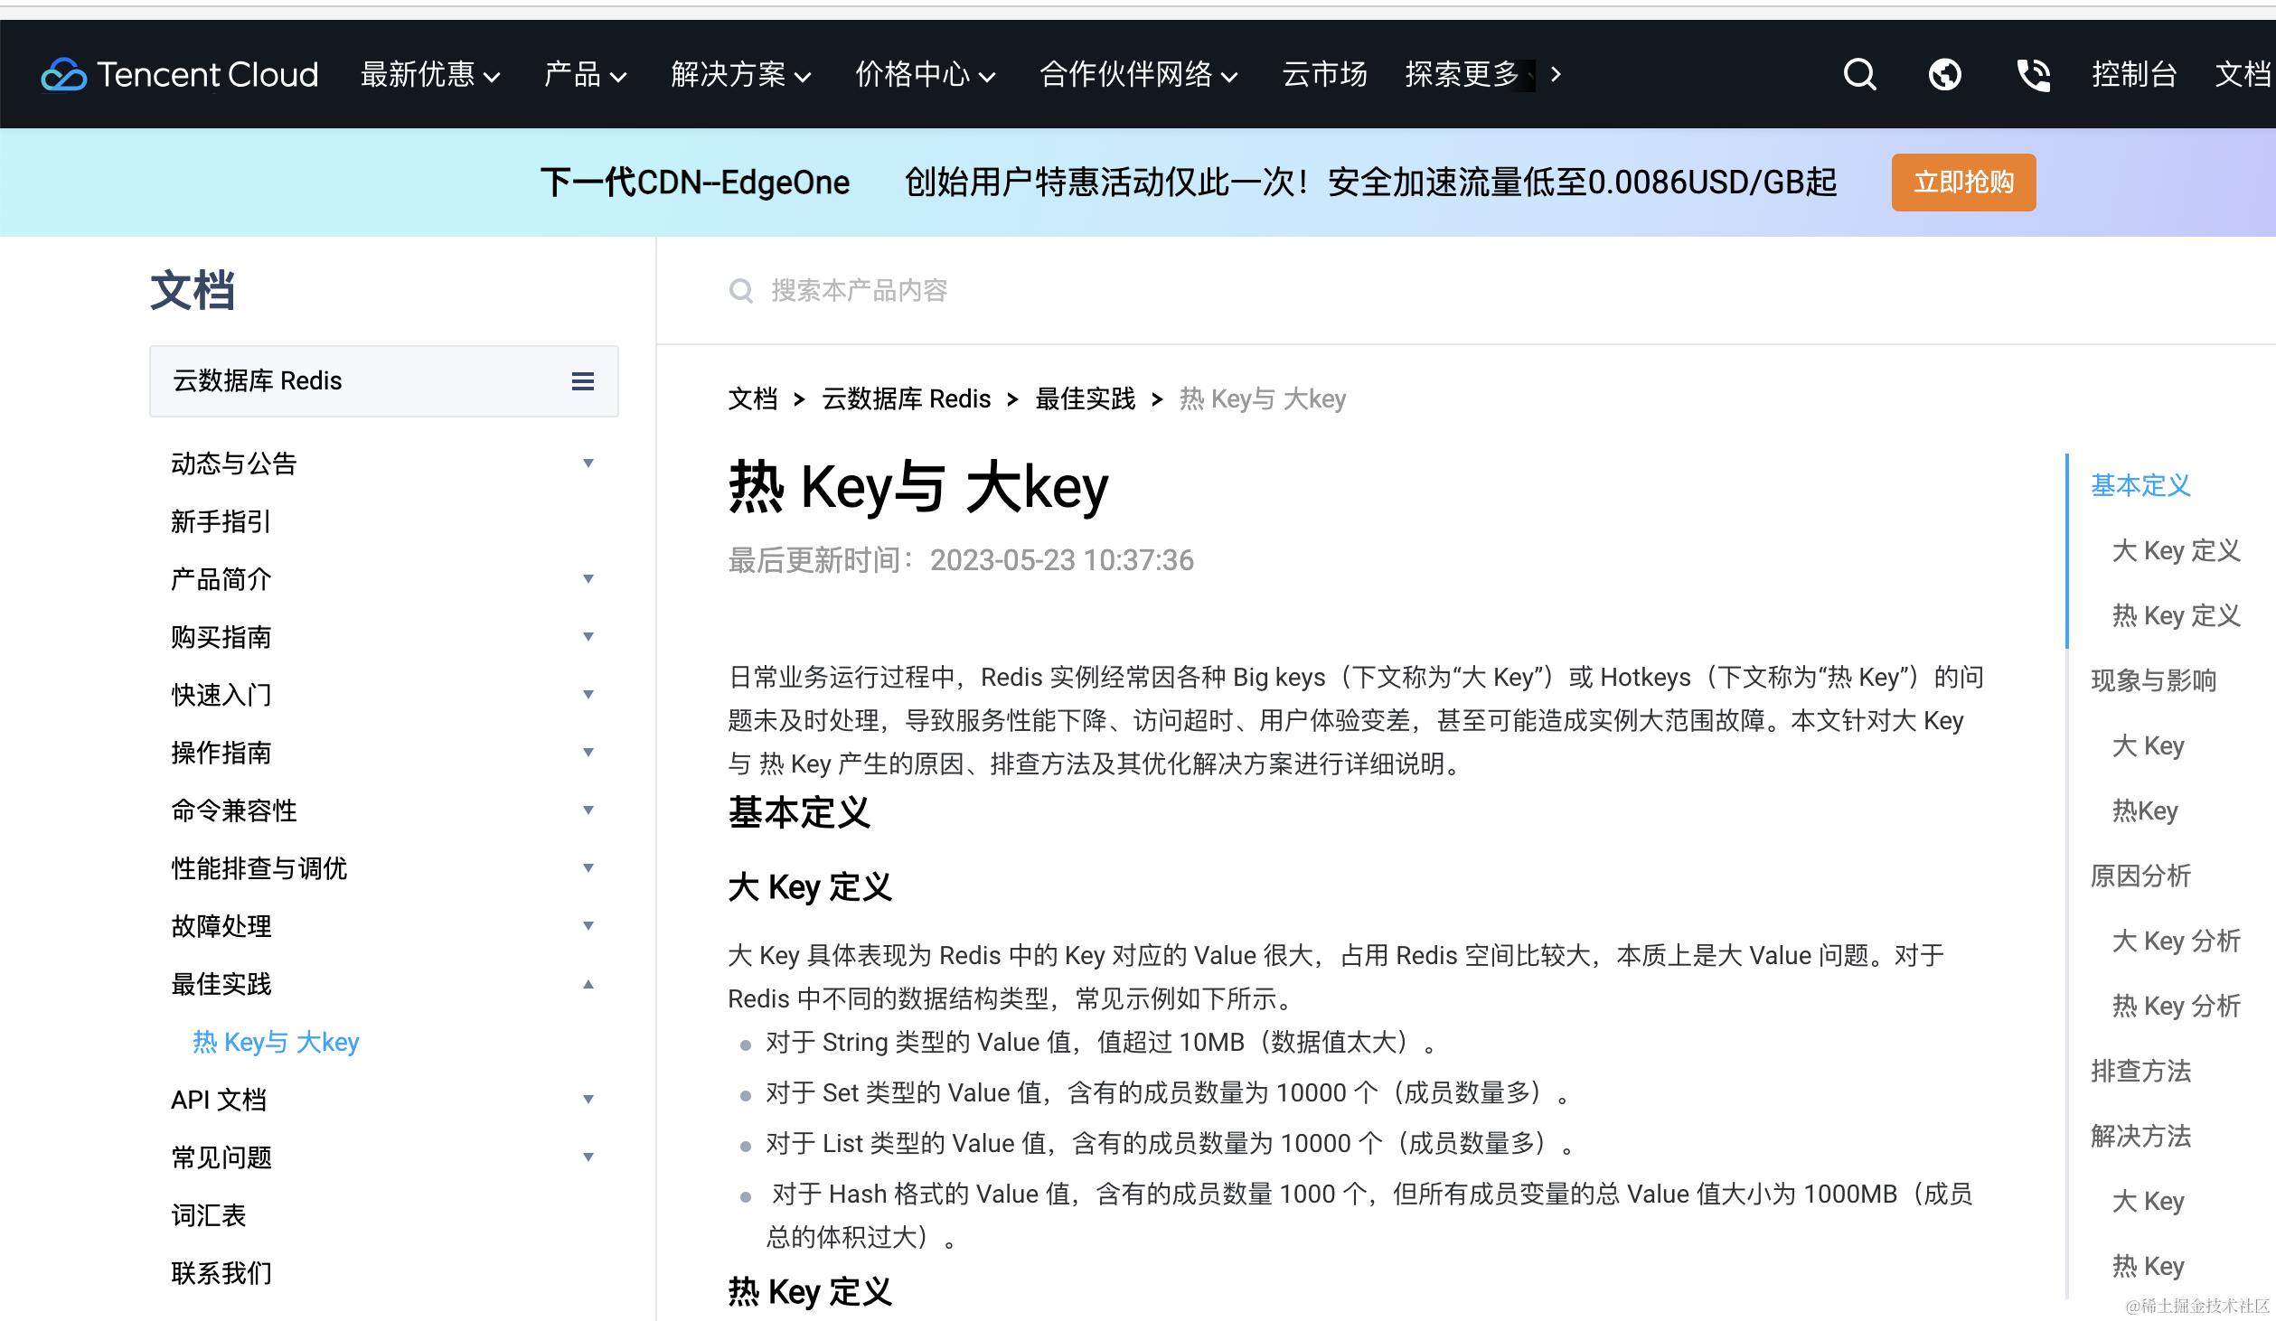This screenshot has height=1321, width=2276.
Task: Click the magnifier icon in the product search
Action: (x=740, y=291)
